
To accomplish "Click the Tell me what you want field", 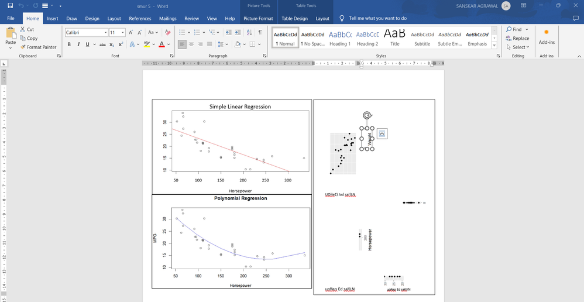I will click(x=377, y=18).
